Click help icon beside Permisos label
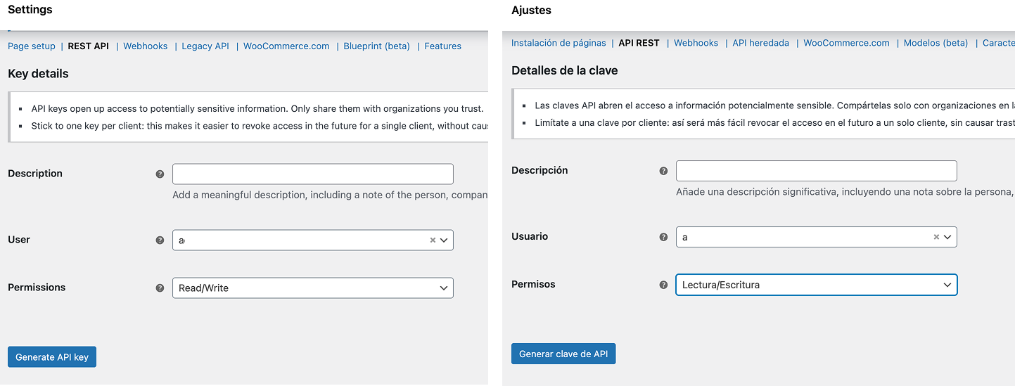1015x386 pixels. tap(663, 285)
